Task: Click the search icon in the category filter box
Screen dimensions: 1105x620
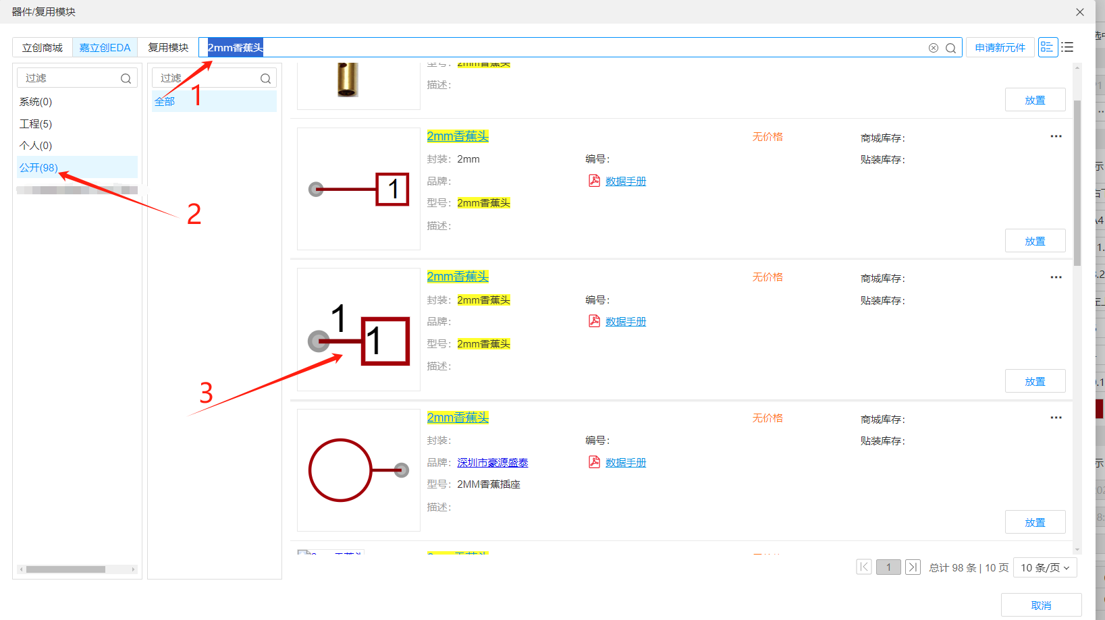Action: (265, 78)
